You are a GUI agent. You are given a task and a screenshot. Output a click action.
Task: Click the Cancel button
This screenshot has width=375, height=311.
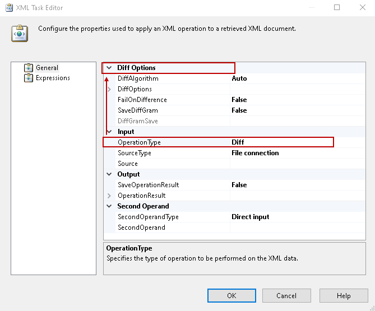coord(286,296)
